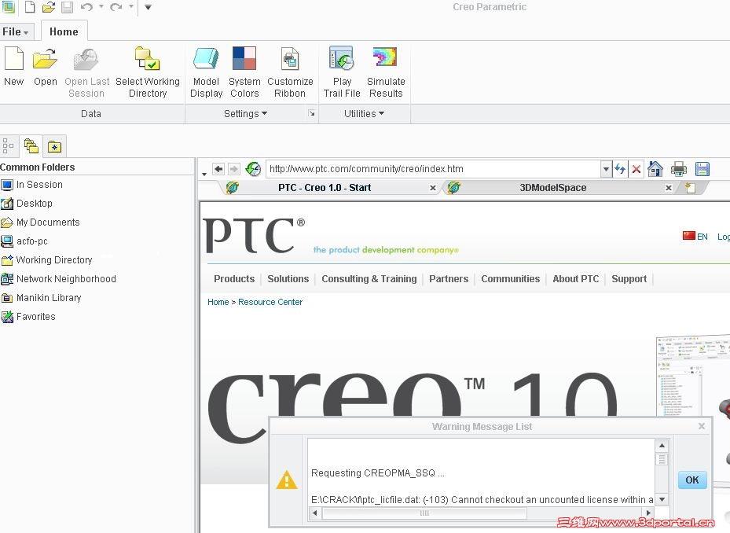The height and width of the screenshot is (533, 730).
Task: Click the browser Forward arrow
Action: point(234,169)
